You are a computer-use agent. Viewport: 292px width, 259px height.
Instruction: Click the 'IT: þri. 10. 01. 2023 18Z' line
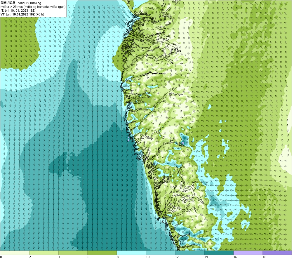18,11
